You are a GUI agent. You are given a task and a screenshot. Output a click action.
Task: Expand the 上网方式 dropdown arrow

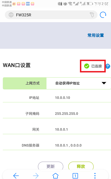tap(104, 83)
